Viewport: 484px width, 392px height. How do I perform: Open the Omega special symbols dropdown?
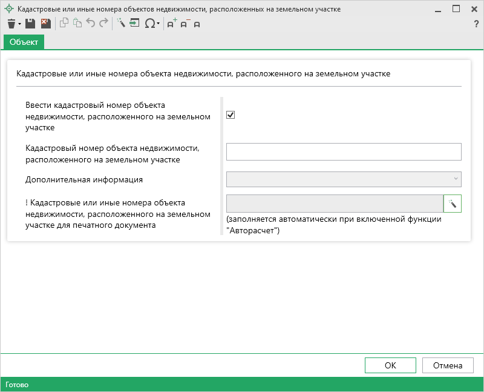(152, 24)
